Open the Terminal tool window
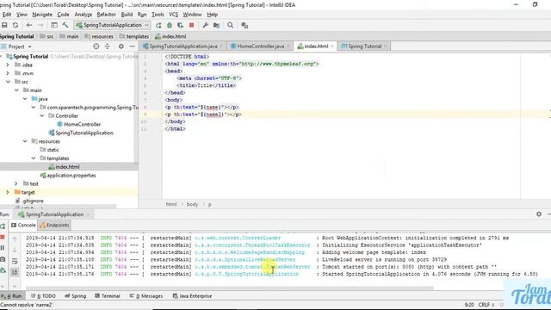 pos(108,296)
